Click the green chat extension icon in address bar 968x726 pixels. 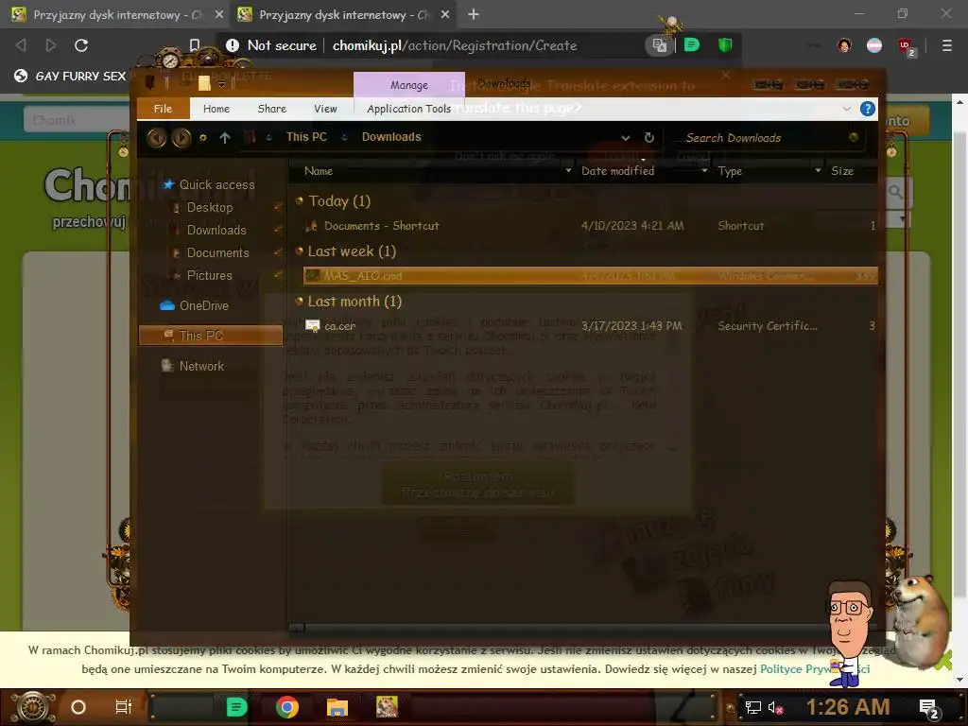691,45
